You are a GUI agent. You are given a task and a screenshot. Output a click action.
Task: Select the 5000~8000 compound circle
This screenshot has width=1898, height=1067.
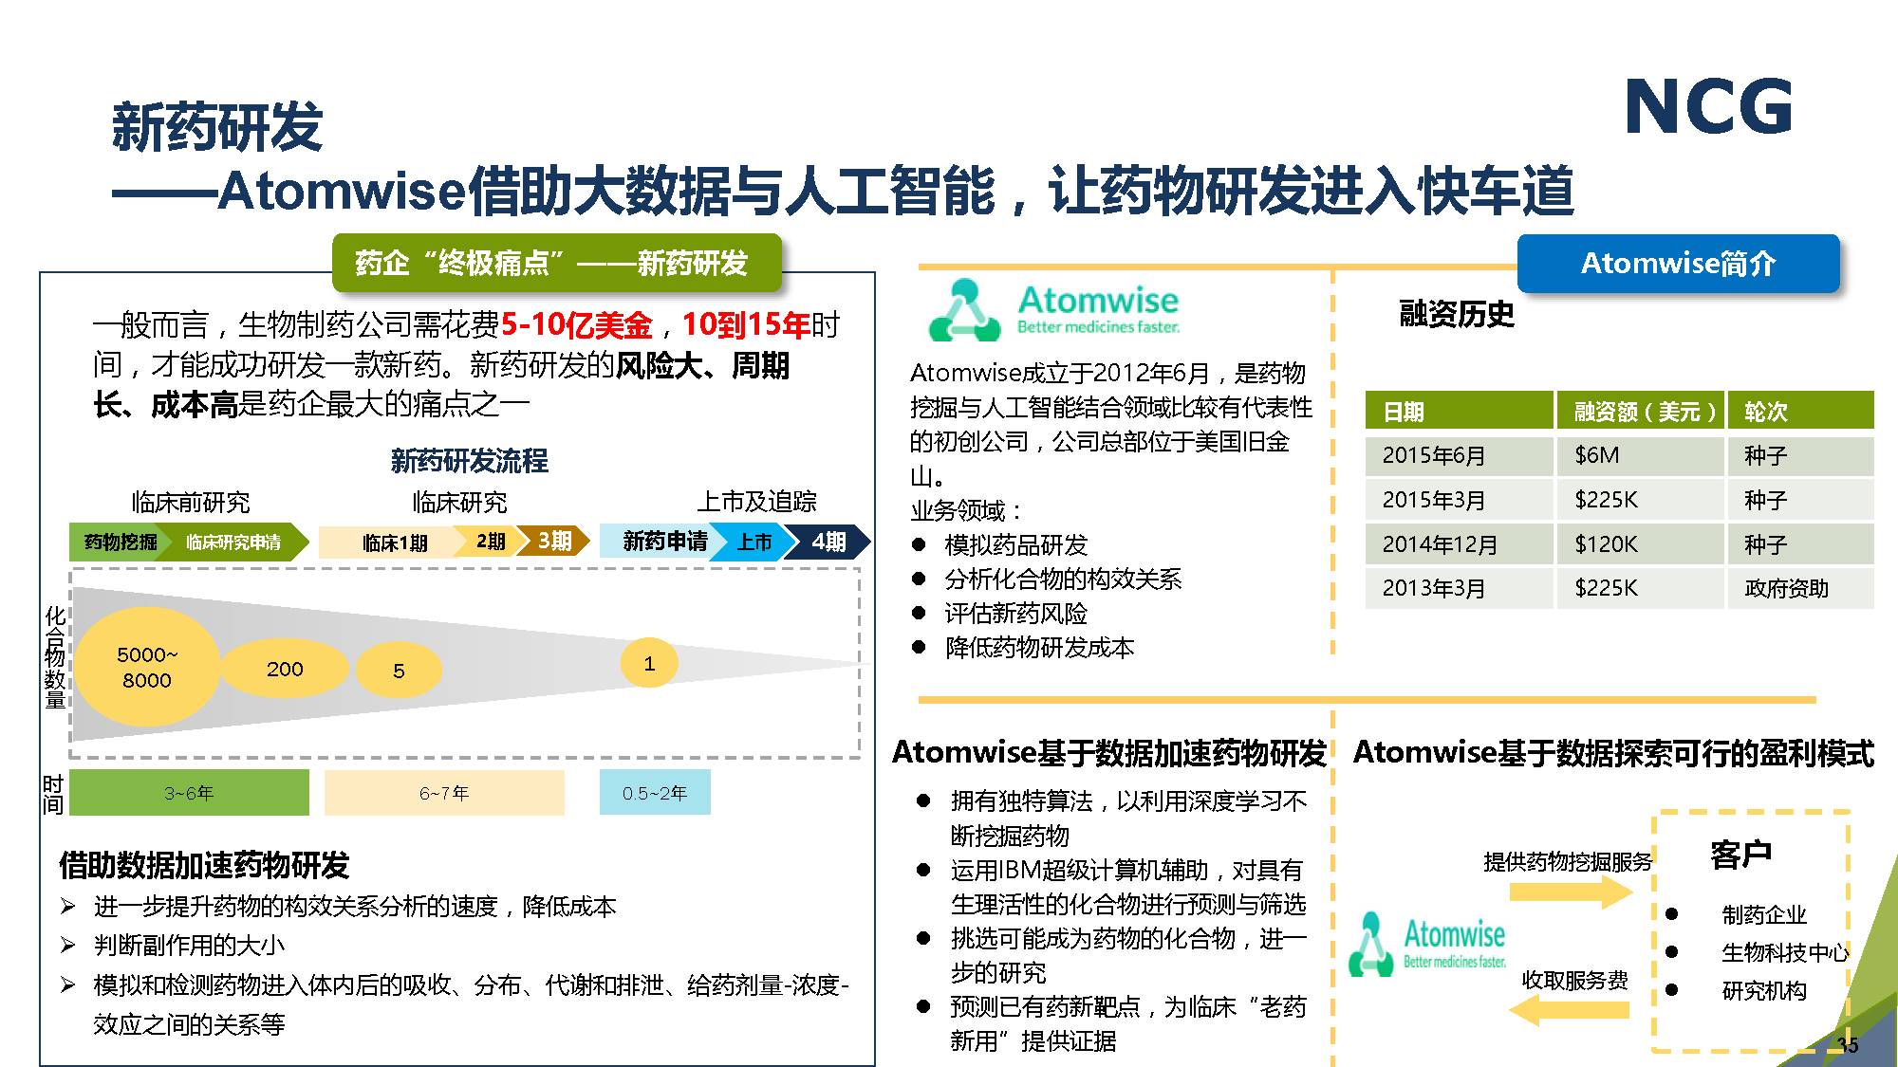146,667
